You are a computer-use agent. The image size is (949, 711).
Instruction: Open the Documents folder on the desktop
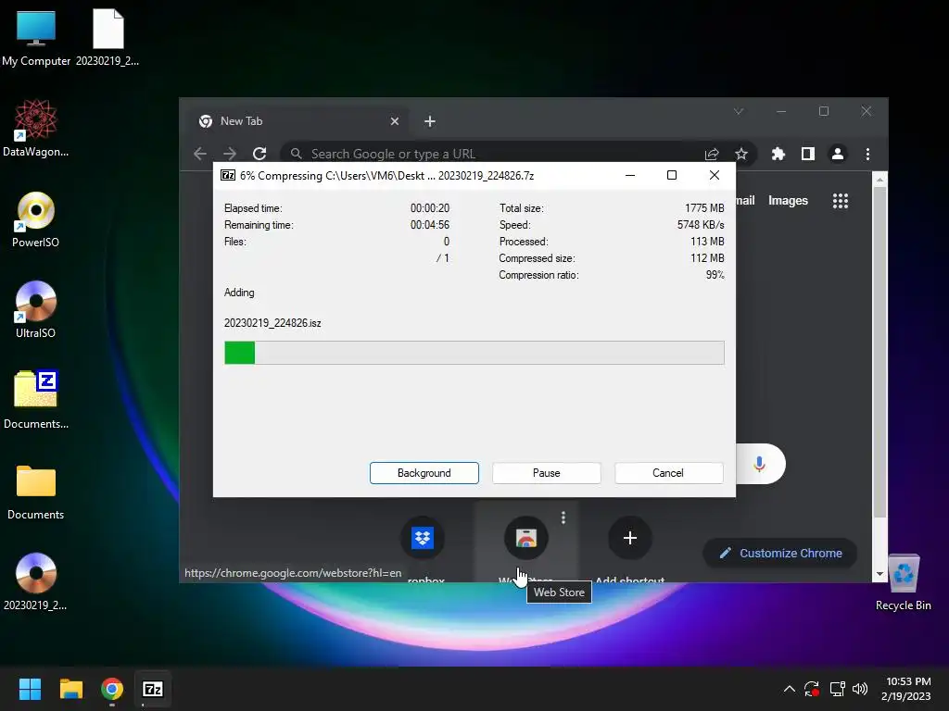pyautogui.click(x=36, y=492)
